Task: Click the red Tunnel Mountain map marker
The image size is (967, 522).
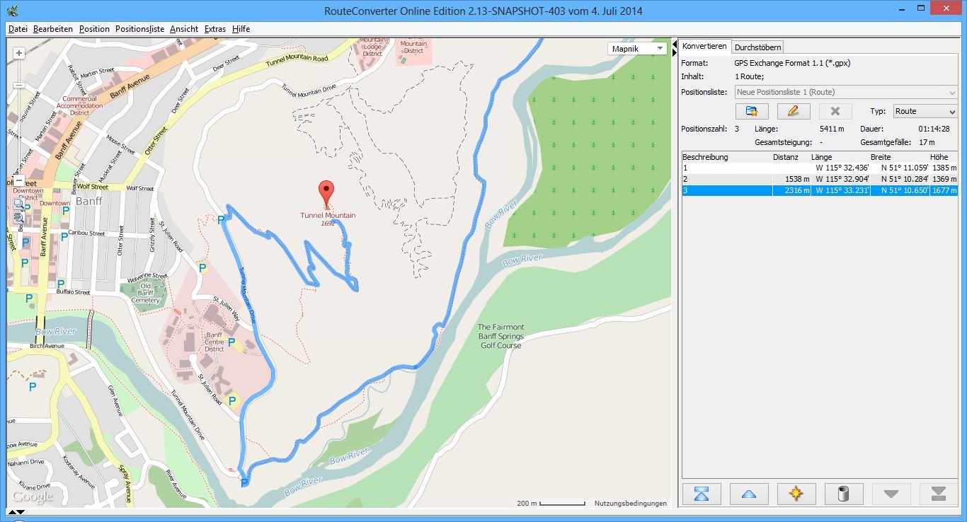Action: [x=326, y=192]
